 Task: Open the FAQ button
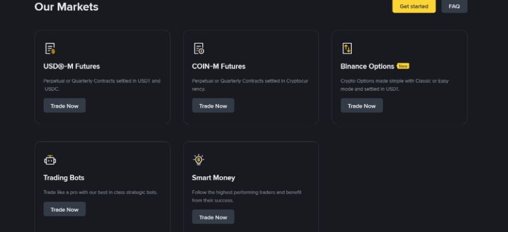click(454, 6)
